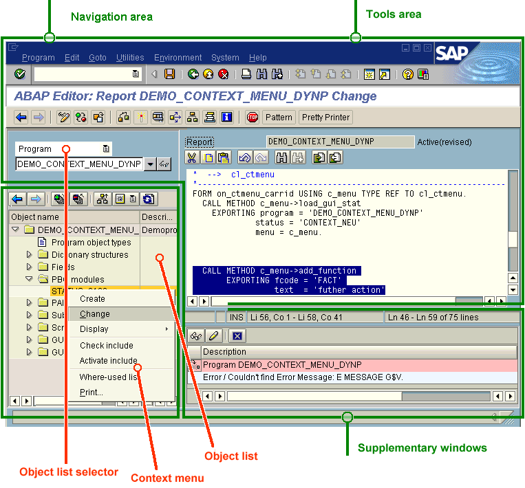Close the supplementary message window with X icon
The width and height of the screenshot is (525, 488).
pyautogui.click(x=237, y=336)
